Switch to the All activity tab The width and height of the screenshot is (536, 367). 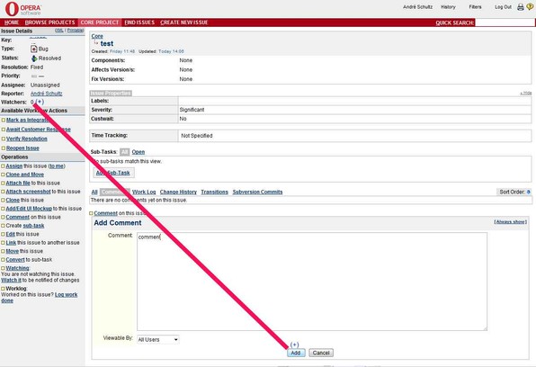click(94, 192)
